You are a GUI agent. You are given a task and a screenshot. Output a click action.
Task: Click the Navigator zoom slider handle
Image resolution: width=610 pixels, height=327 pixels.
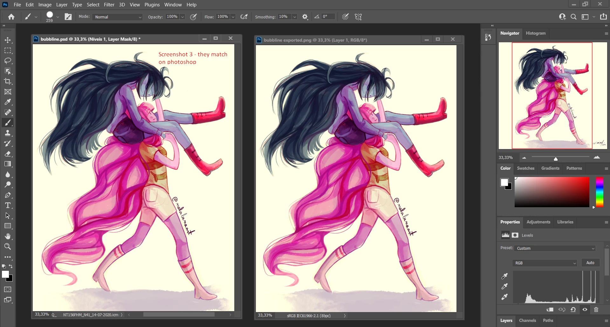coord(556,159)
